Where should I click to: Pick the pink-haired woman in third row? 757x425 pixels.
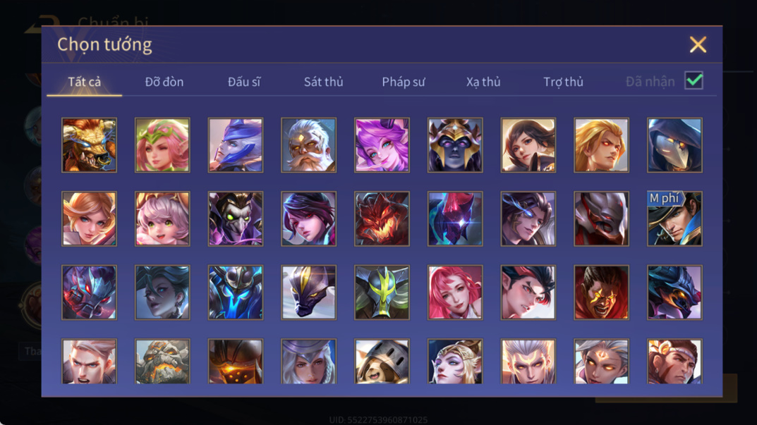455,292
